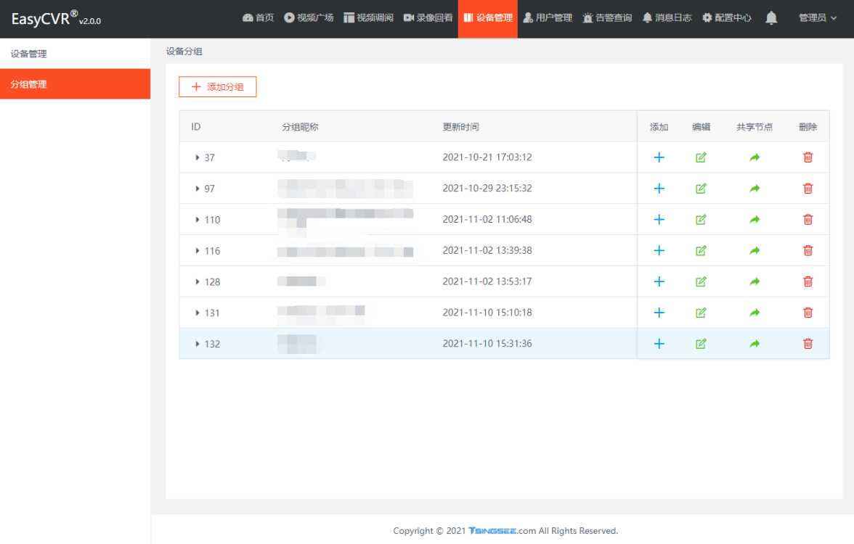The height and width of the screenshot is (544, 854).
Task: Open the edit icon for group 97
Action: (701, 189)
